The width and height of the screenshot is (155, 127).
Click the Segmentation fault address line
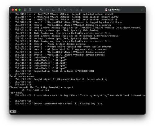click(x=52, y=71)
